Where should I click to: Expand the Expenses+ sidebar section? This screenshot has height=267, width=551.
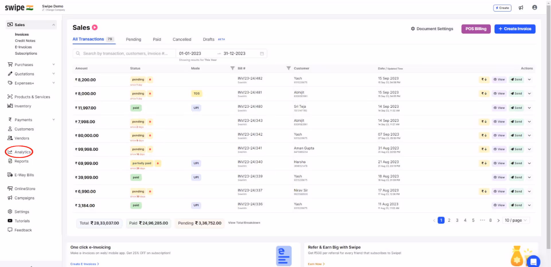(x=53, y=83)
